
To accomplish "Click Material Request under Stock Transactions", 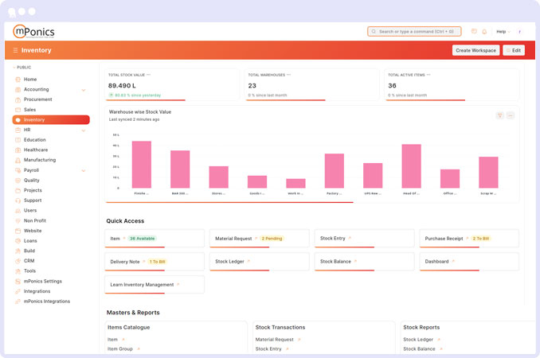I will (275, 340).
